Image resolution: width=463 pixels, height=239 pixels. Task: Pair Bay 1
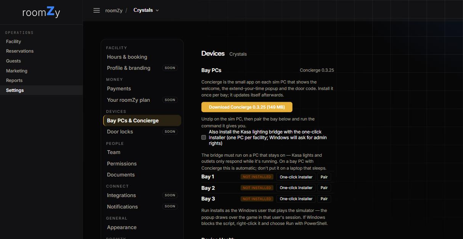[x=324, y=177]
